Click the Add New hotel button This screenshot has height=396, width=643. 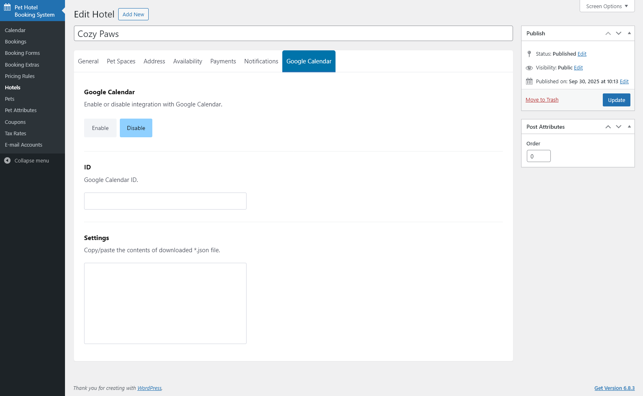click(x=133, y=14)
